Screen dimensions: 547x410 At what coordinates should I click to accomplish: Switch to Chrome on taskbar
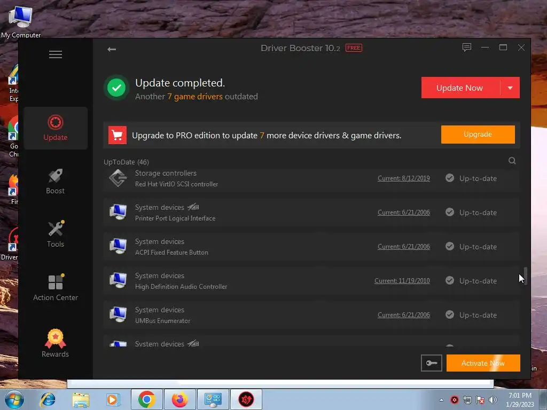coord(146,399)
